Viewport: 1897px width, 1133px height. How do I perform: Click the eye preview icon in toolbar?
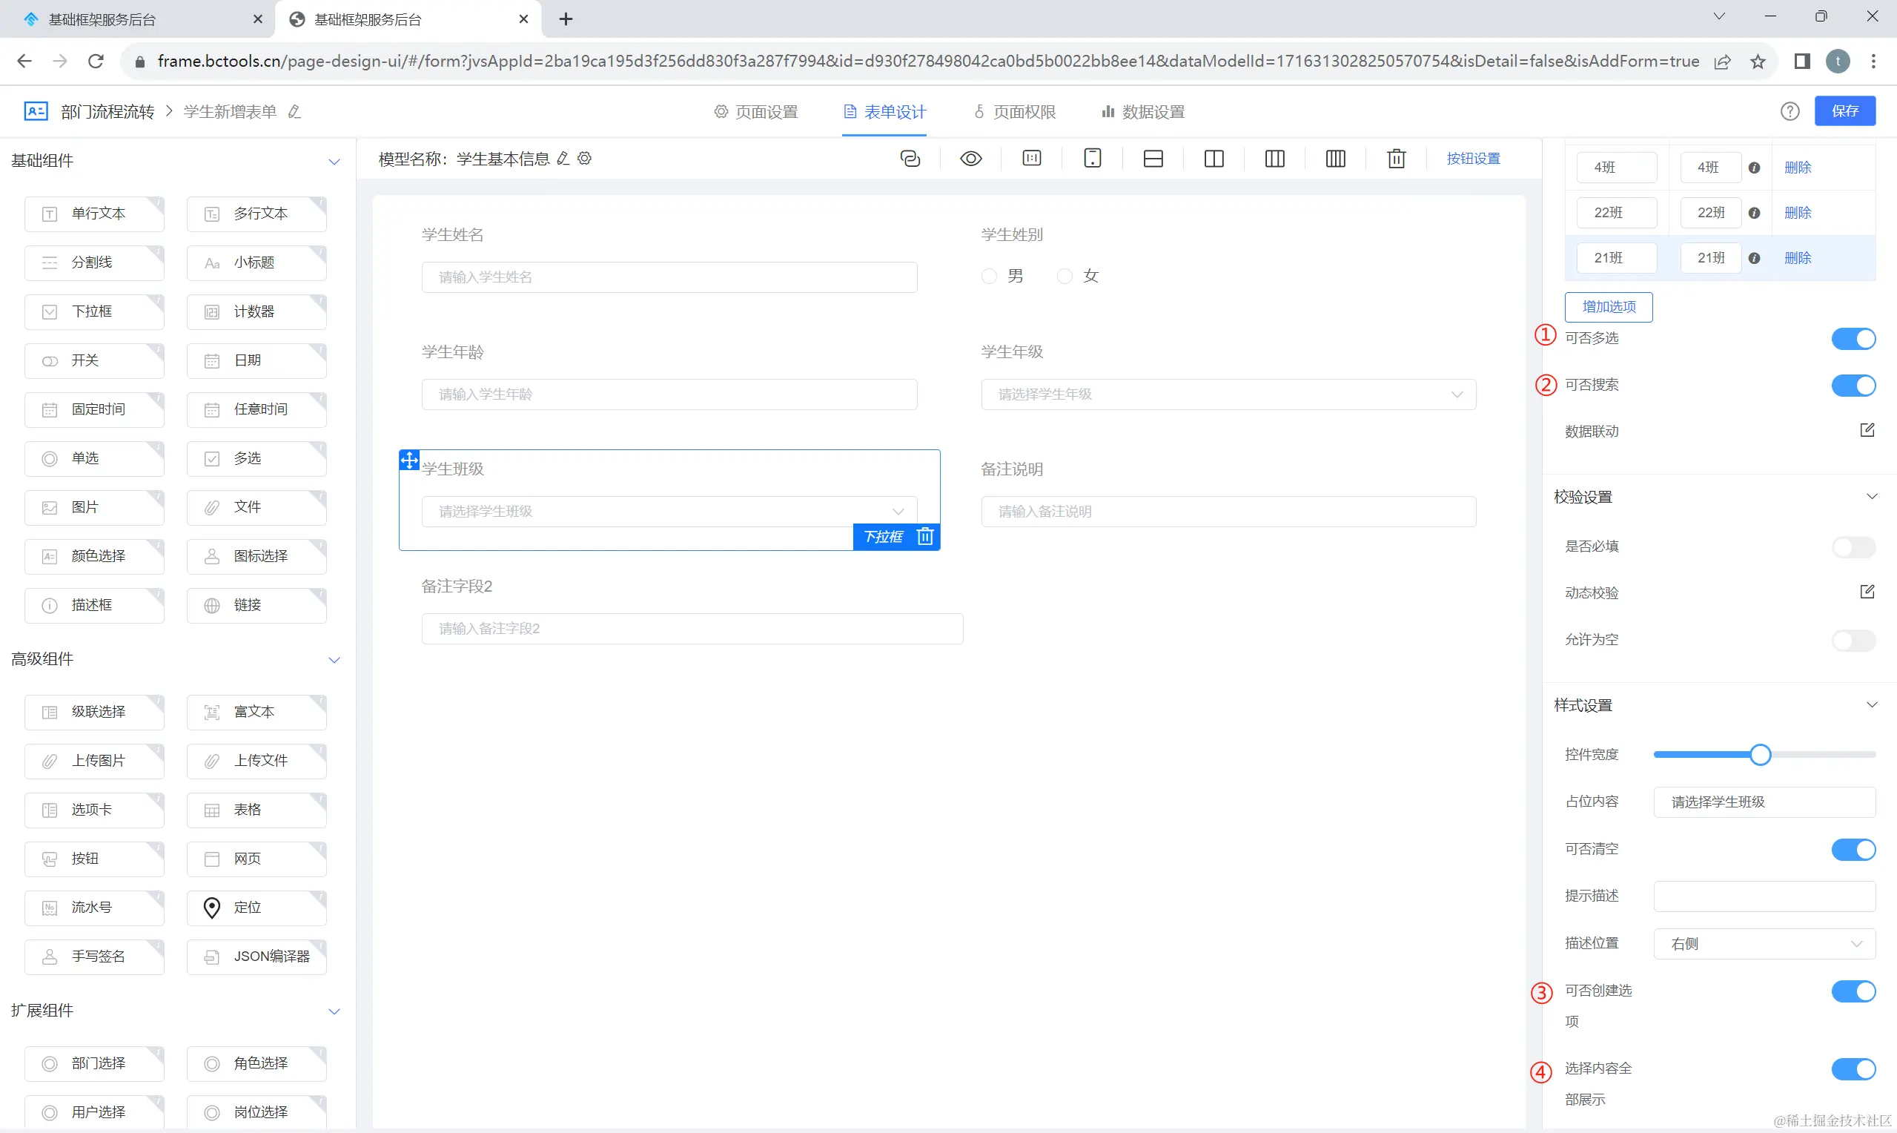pyautogui.click(x=970, y=159)
